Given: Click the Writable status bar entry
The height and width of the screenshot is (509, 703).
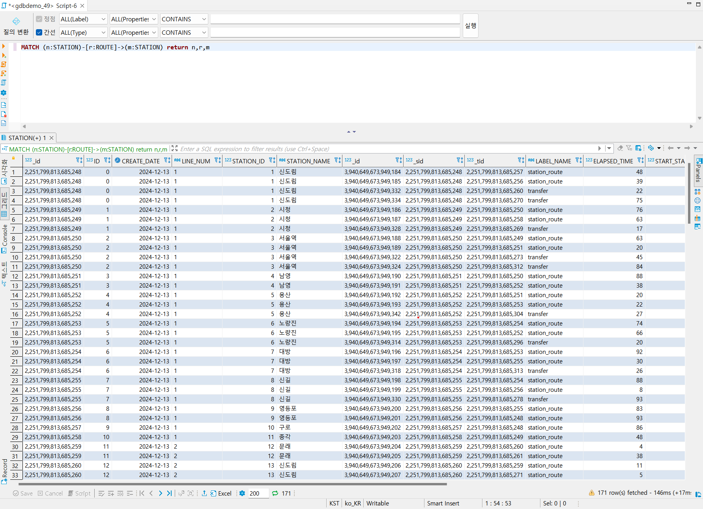Looking at the screenshot, I should [x=378, y=503].
